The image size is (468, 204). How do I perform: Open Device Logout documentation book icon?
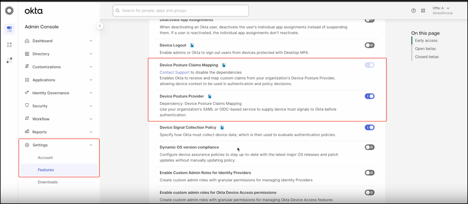(x=192, y=45)
